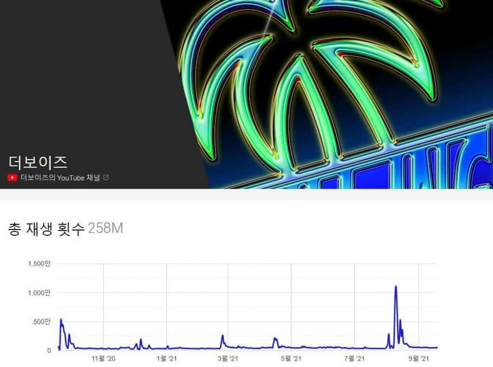Select the tallest chart peak above 1,000만
This screenshot has height=367, width=493.
[x=396, y=287]
